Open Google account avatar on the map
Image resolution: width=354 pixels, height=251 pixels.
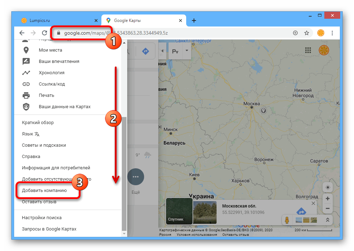(324, 50)
